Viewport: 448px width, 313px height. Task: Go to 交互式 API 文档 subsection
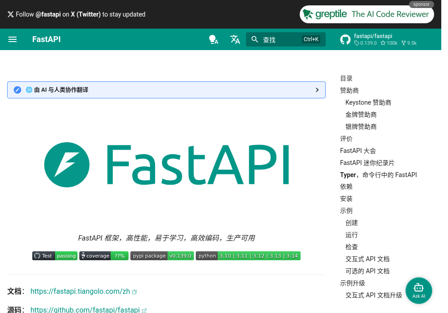tap(367, 259)
